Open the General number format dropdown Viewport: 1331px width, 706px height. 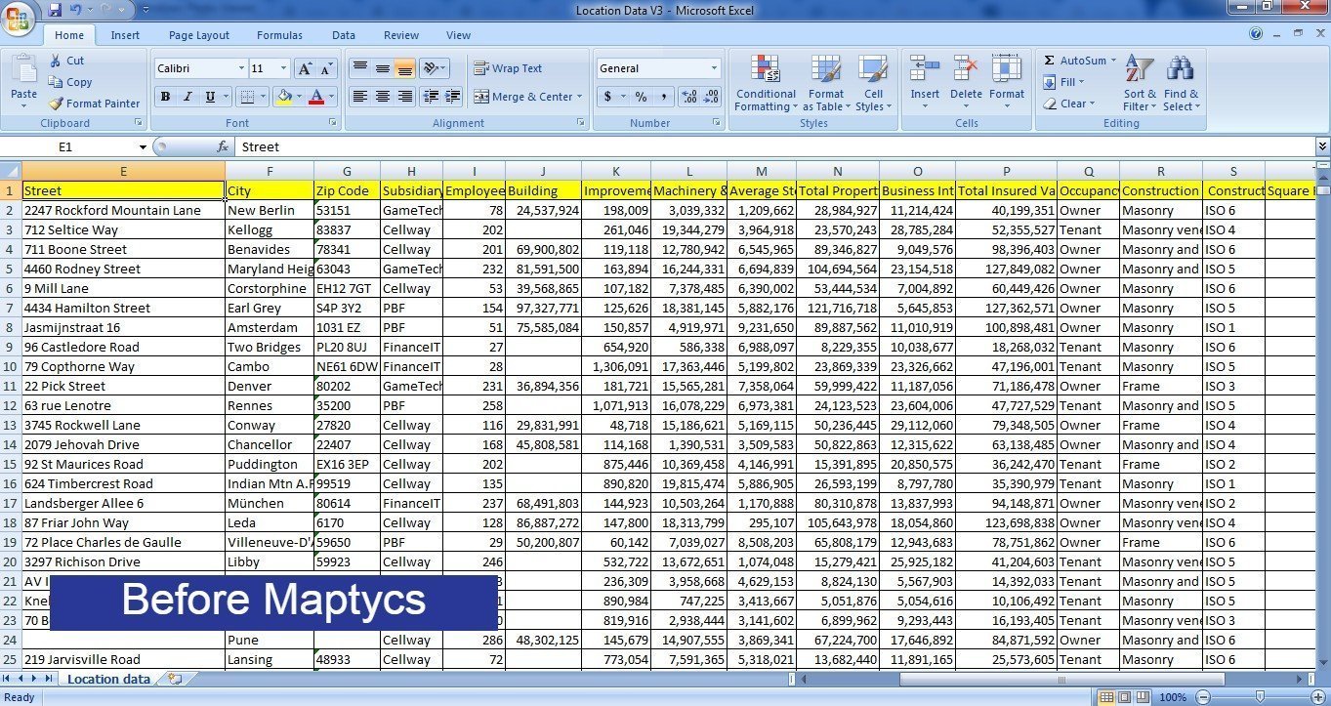(714, 68)
